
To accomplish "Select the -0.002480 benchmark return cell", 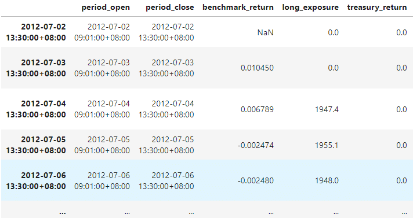I will [255, 181].
